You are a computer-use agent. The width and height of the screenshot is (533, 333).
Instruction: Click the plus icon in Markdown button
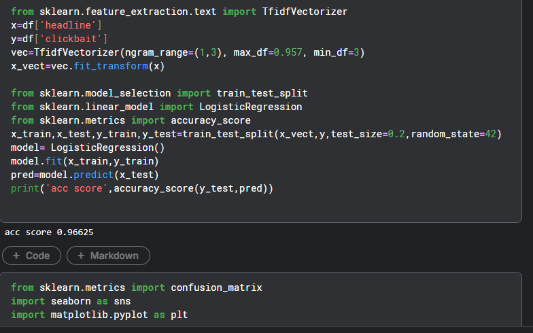click(x=81, y=256)
